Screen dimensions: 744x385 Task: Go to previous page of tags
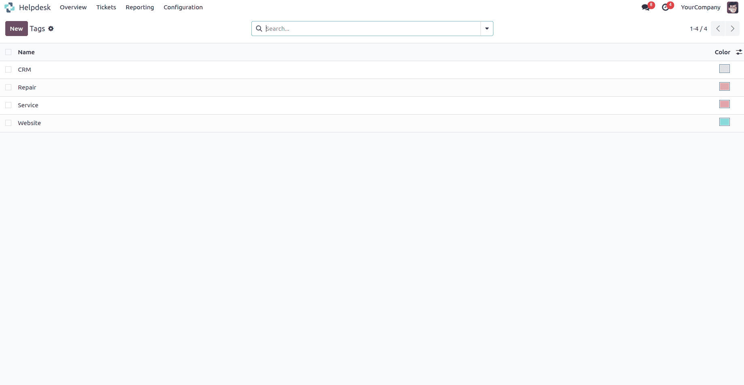coord(718,29)
